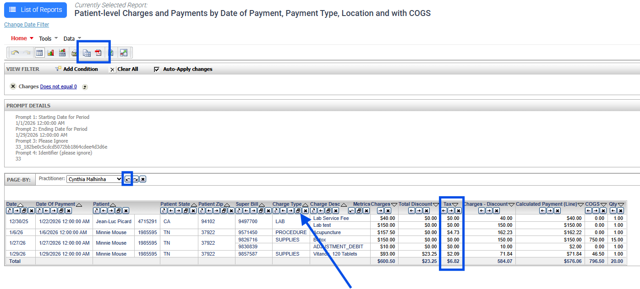Click the Print icon in the toolbar
The width and height of the screenshot is (640, 289).
pos(75,53)
